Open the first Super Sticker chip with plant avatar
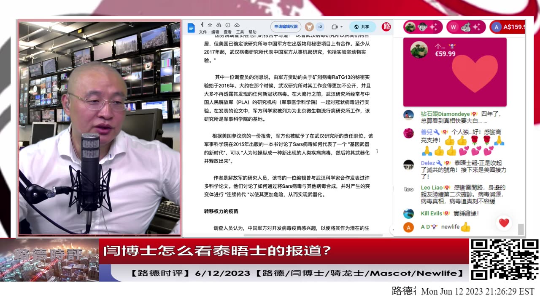This screenshot has height=303, width=540. click(x=423, y=27)
